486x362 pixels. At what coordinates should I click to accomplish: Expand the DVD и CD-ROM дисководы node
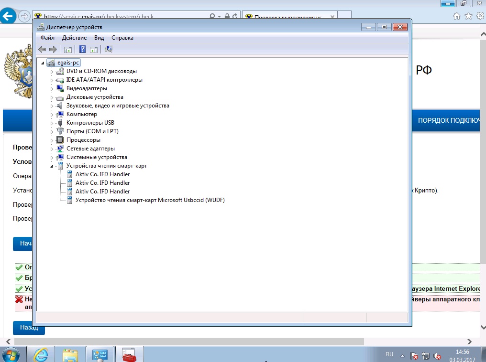coord(52,72)
